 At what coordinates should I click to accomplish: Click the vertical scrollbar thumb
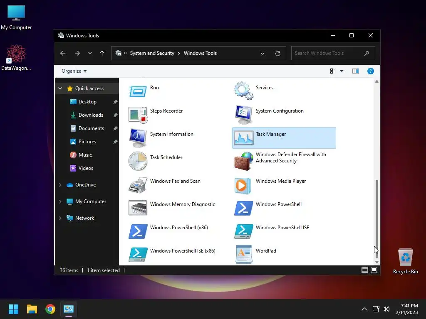point(376,219)
